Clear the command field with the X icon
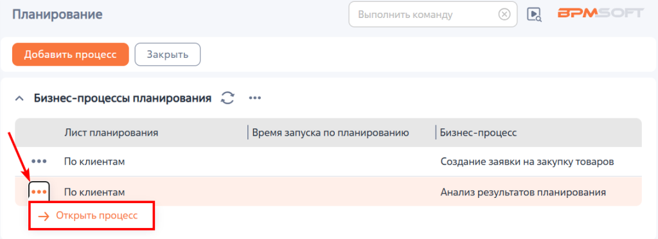This screenshot has height=239, width=658. [x=504, y=15]
